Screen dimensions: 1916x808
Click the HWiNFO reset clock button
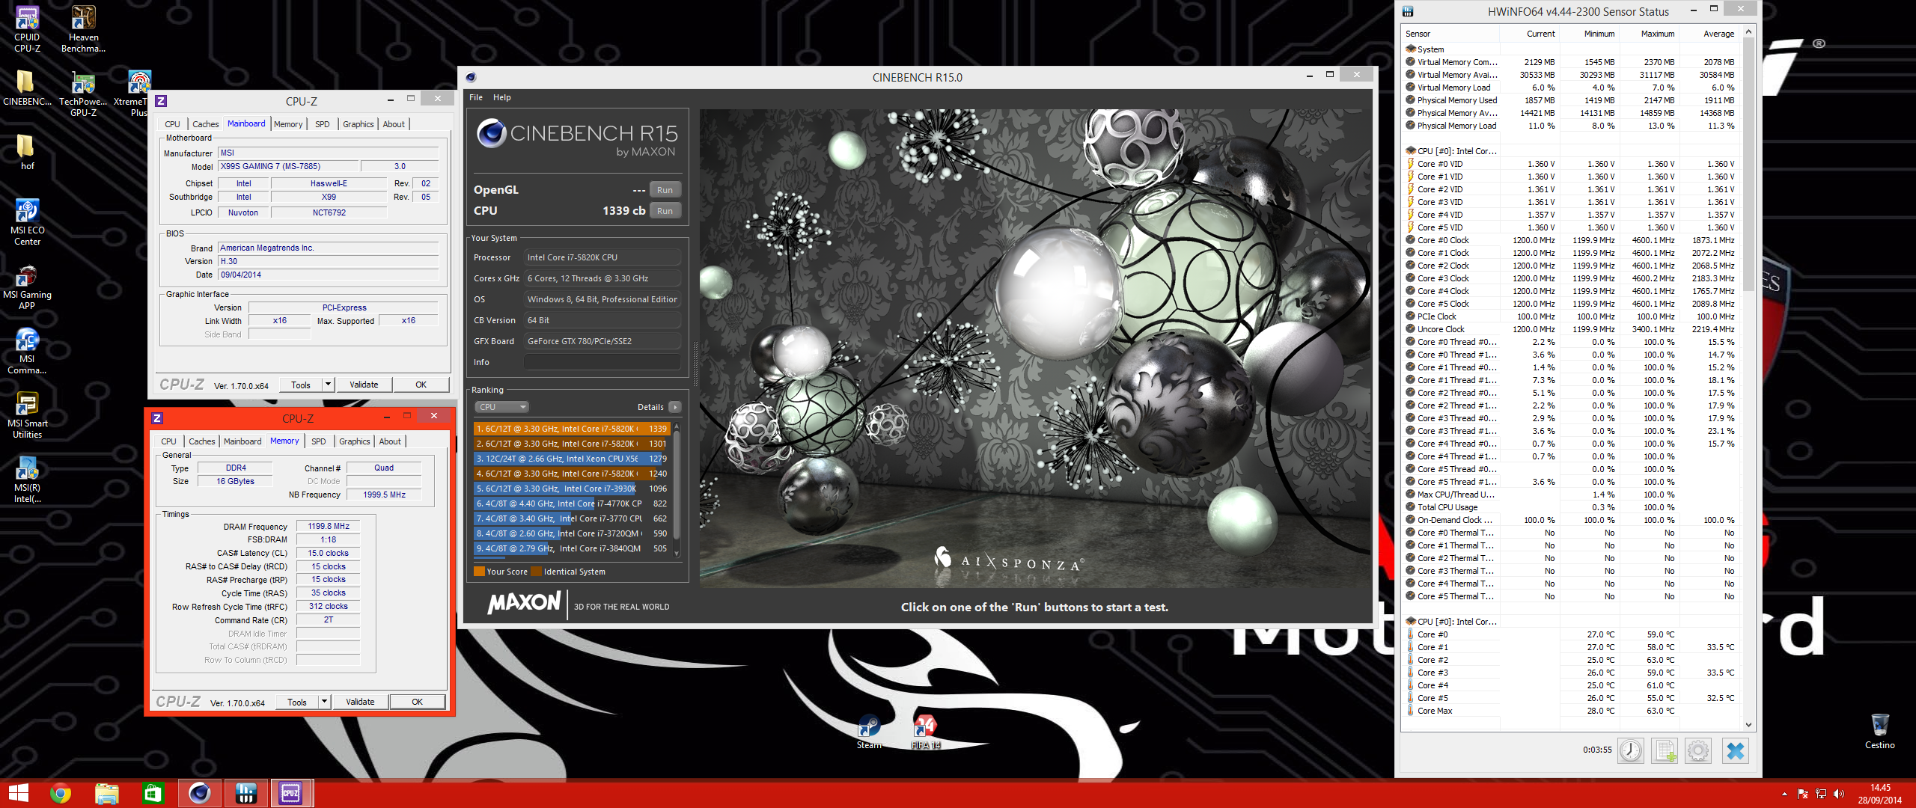coord(1631,750)
